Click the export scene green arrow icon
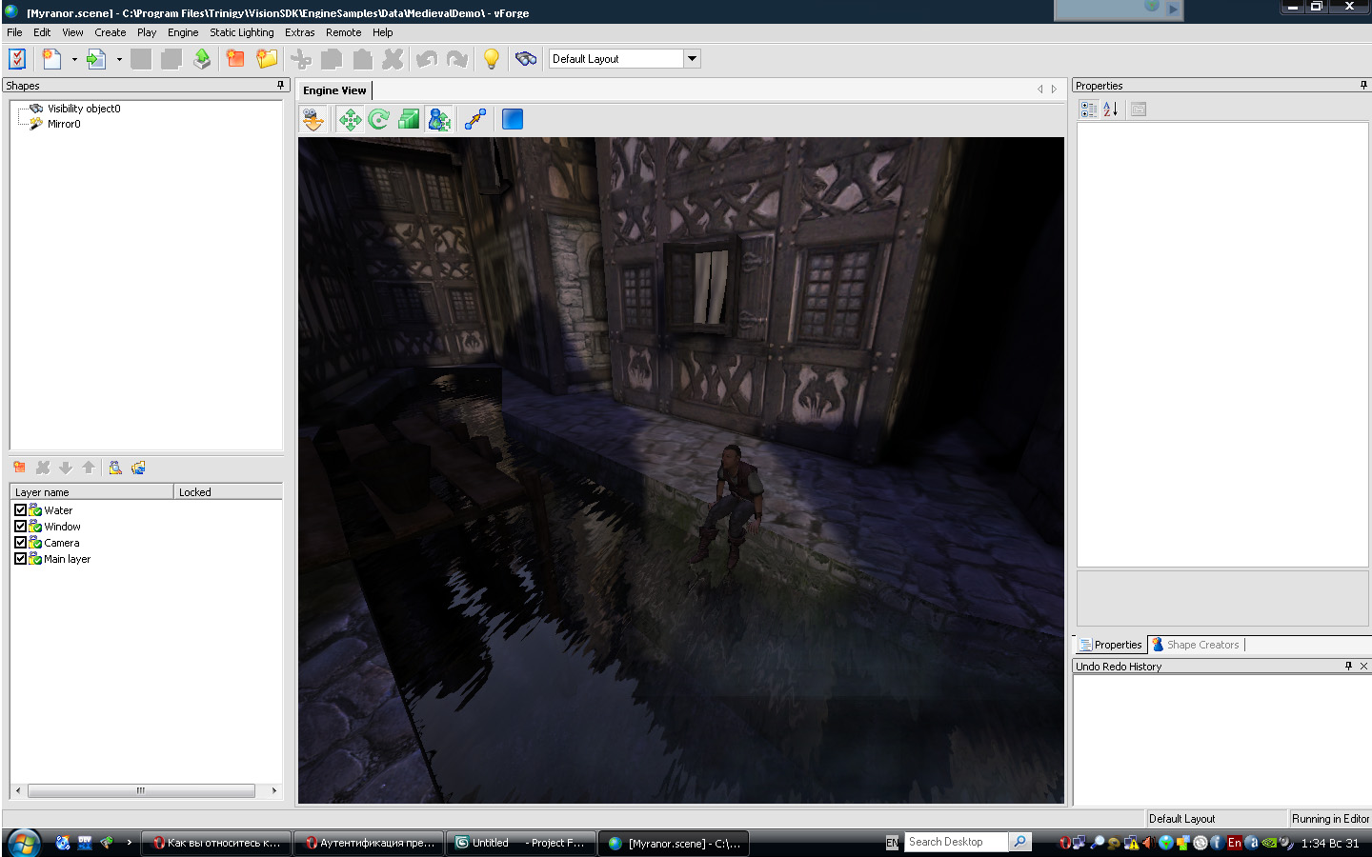 pos(202,59)
